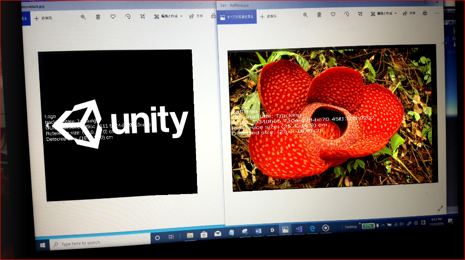Open Task View on the taskbar
This screenshot has width=465, height=260.
(171, 237)
